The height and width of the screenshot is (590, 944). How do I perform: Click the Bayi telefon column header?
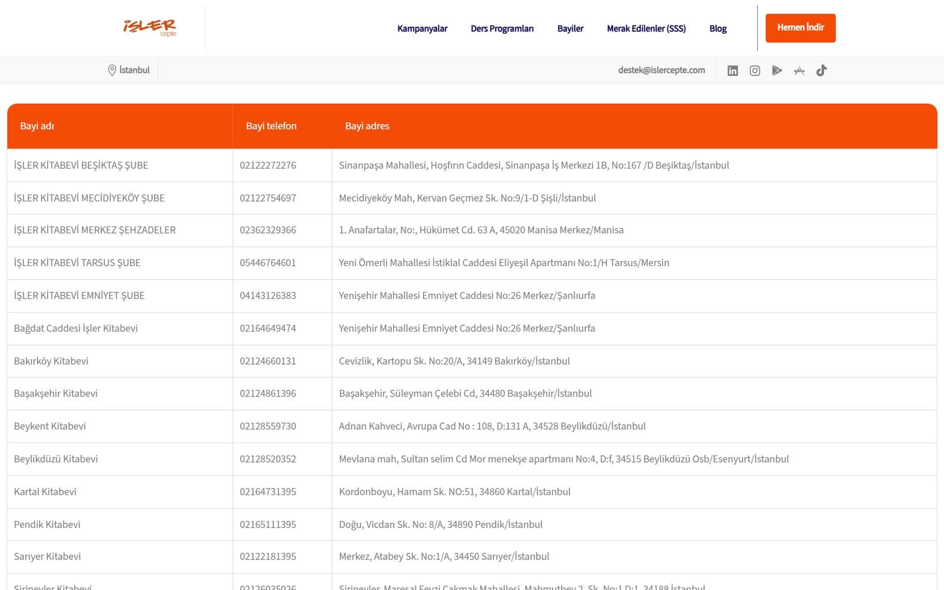point(271,126)
